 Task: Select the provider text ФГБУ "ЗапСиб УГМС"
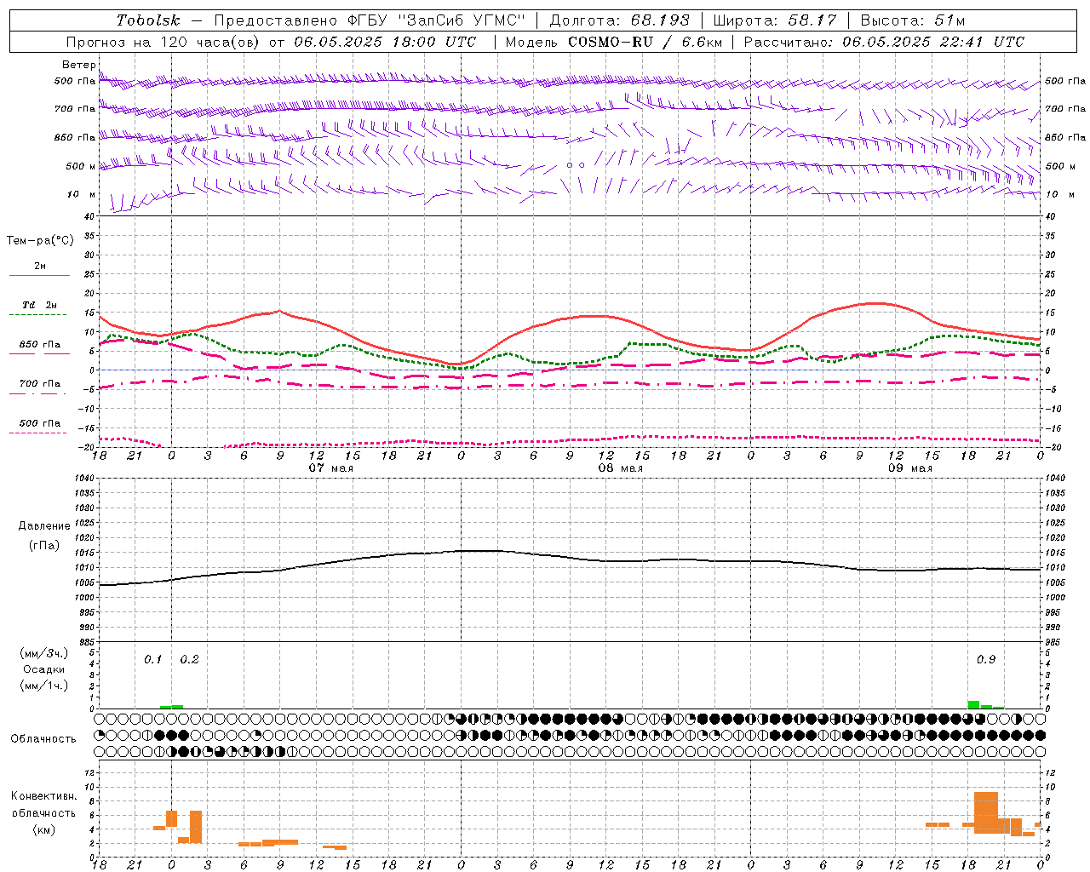coord(437,20)
